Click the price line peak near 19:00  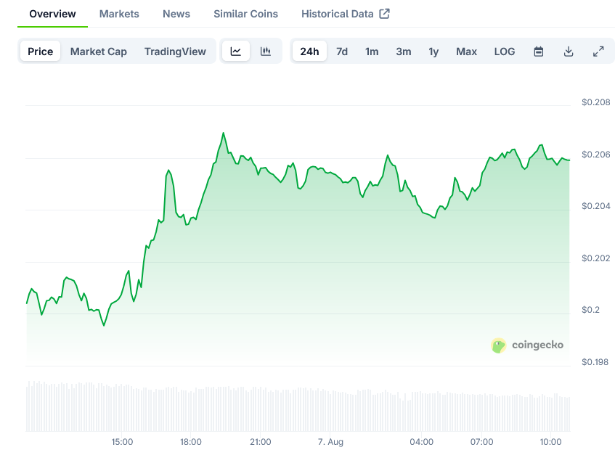pos(223,134)
